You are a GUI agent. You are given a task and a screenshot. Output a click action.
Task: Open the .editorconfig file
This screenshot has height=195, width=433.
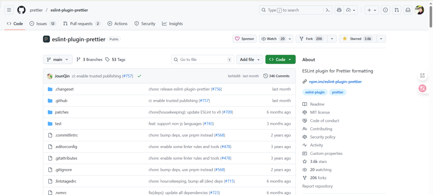click(66, 147)
